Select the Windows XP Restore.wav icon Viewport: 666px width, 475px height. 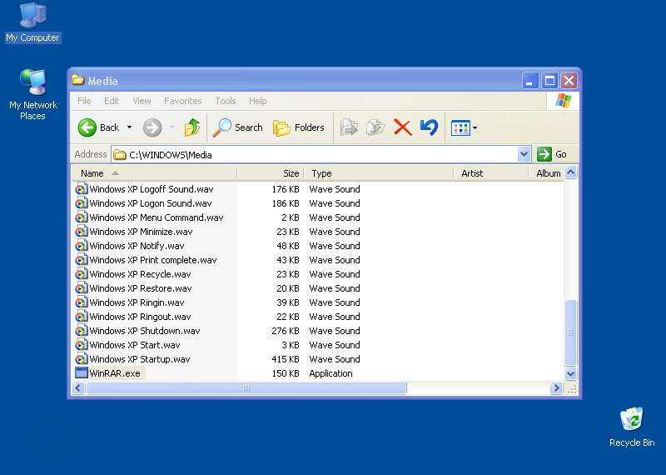click(81, 288)
